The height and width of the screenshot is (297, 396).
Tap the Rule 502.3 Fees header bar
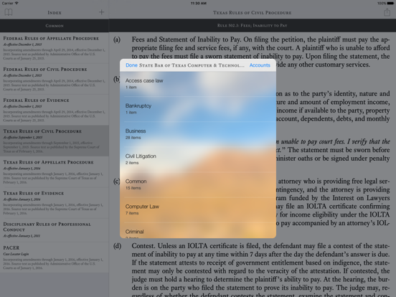(253, 26)
